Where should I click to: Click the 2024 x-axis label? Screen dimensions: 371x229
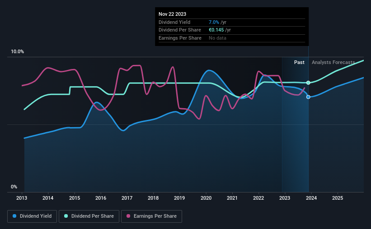pos(311,198)
